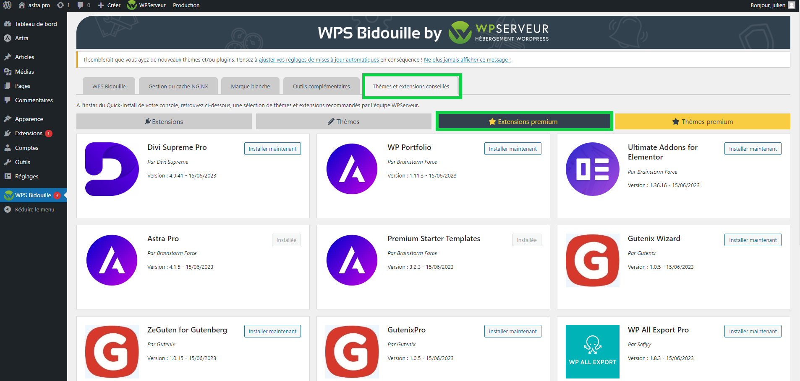This screenshot has width=800, height=381.
Task: Click the Ultimate Addons for Elementor logo
Action: click(593, 169)
